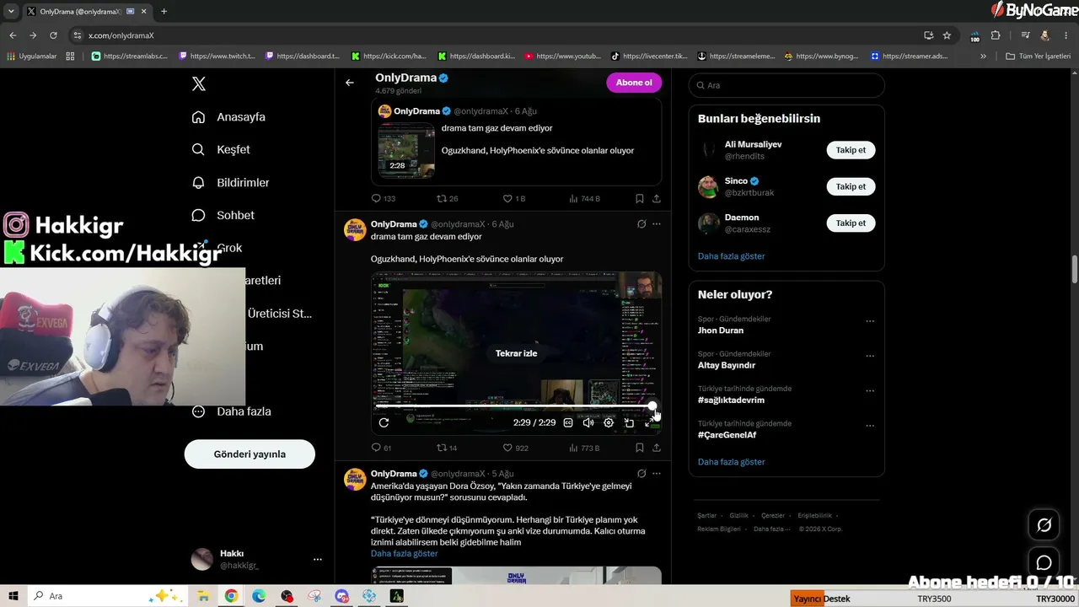Viewport: 1079px width, 607px height.
Task: Enable picture-in-picture for the video
Action: (x=629, y=422)
